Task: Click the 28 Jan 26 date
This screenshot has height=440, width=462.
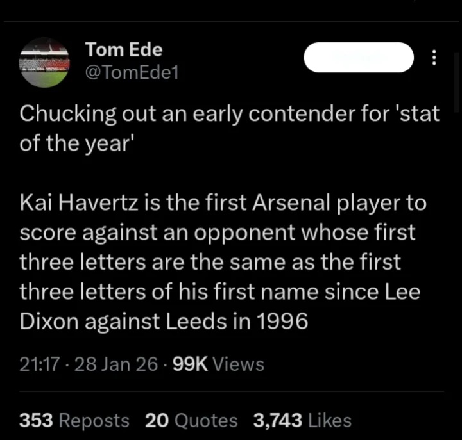Action: click(116, 364)
